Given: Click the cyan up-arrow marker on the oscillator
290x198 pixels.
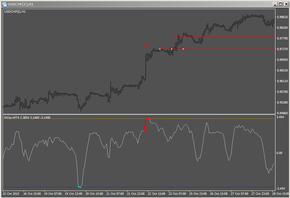Looking at the screenshot, I should 79,186.
